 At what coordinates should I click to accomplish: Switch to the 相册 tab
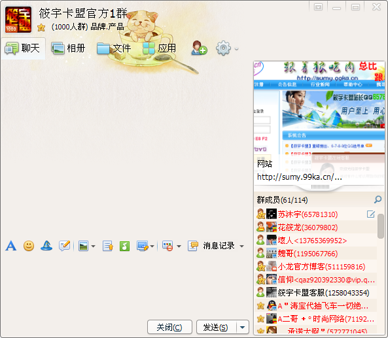[68, 48]
